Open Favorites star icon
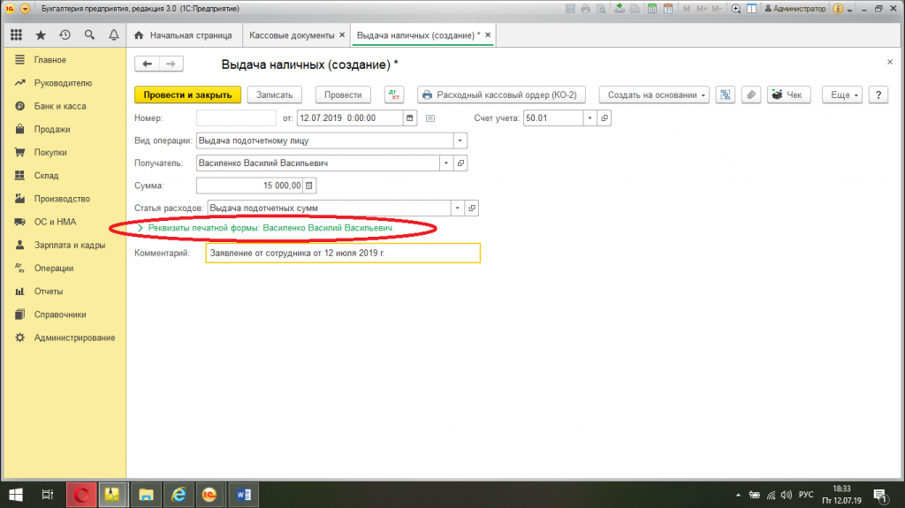Screen dimensions: 905x508 coord(41,35)
